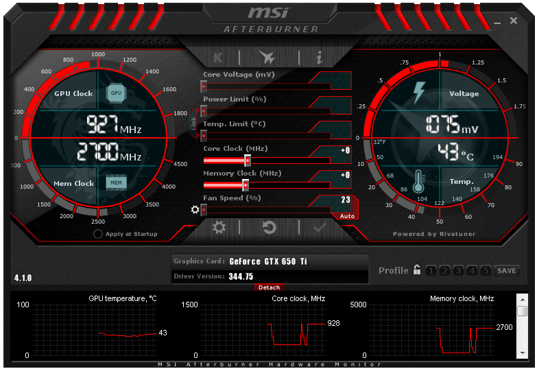
Task: Click the monitor scrollbar thumb
Action: click(523, 311)
